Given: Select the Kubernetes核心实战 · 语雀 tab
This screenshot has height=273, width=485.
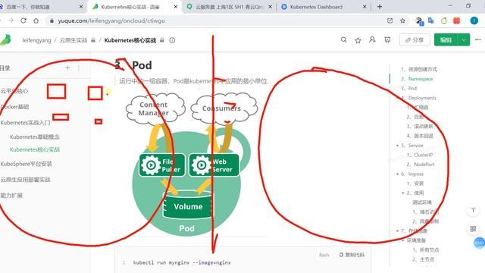Looking at the screenshot, I should pyautogui.click(x=135, y=7).
